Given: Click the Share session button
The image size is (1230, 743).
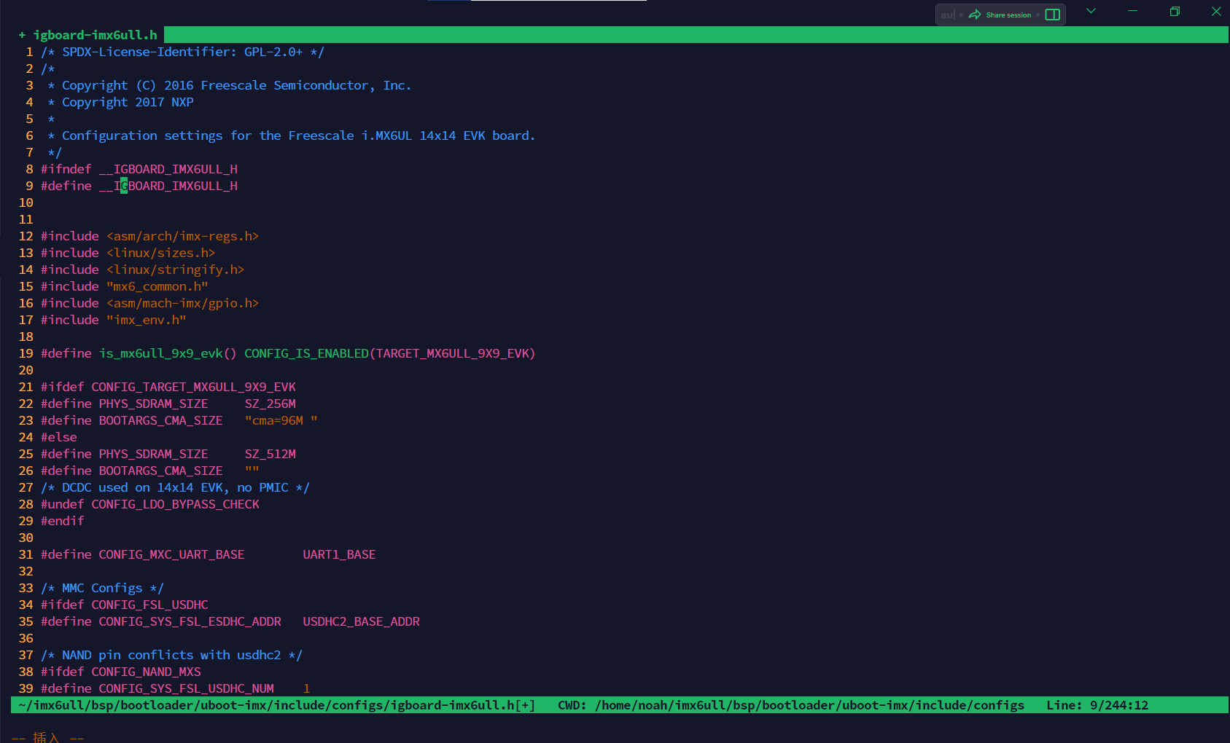Looking at the screenshot, I should tap(1000, 15).
